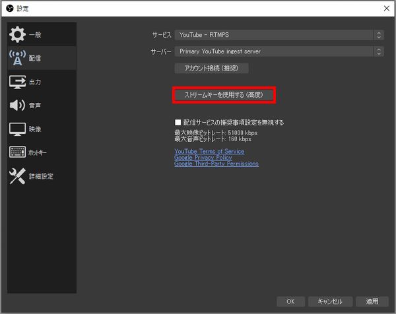
Task: Confirm settings with OK button
Action: point(290,301)
